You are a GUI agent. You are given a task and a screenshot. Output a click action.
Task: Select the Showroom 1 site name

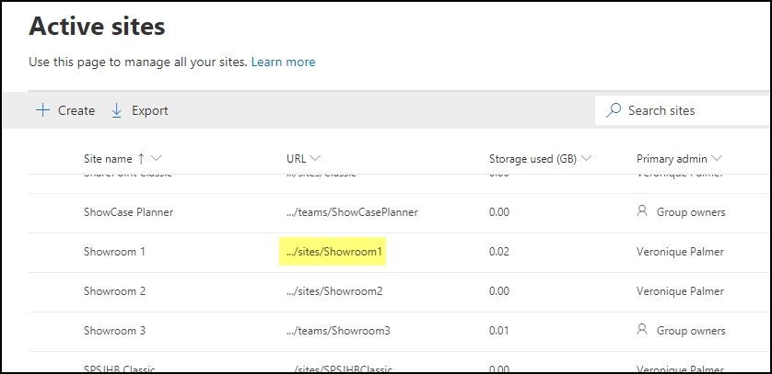point(114,251)
